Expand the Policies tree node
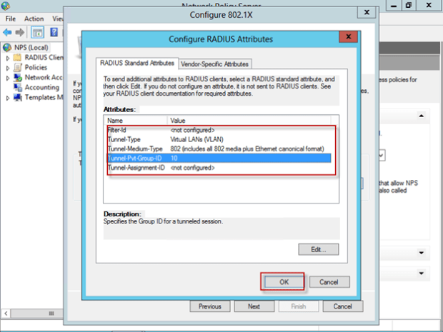443x332 pixels. [8, 67]
